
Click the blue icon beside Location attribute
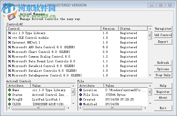tap(80, 90)
